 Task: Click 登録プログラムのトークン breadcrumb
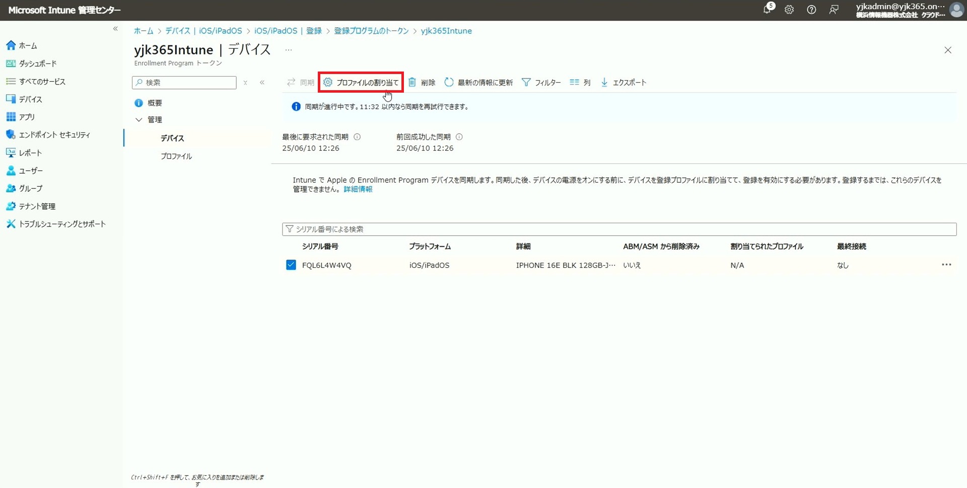point(372,31)
